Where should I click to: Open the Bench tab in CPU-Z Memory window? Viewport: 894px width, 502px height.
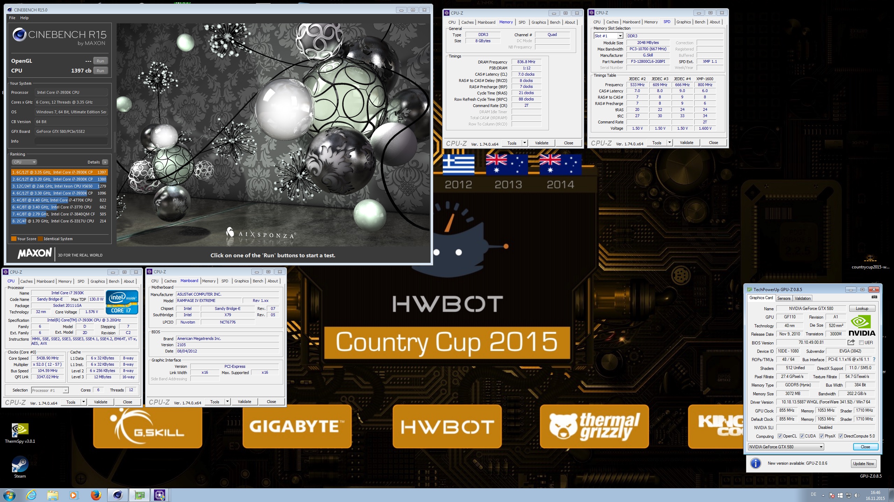click(x=555, y=22)
